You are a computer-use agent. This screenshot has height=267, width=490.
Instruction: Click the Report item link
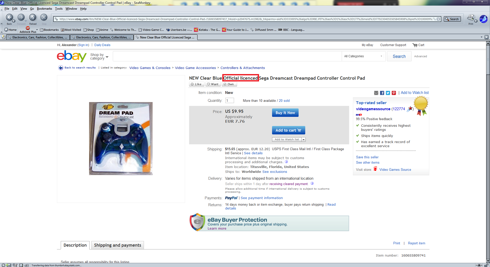(x=416, y=243)
